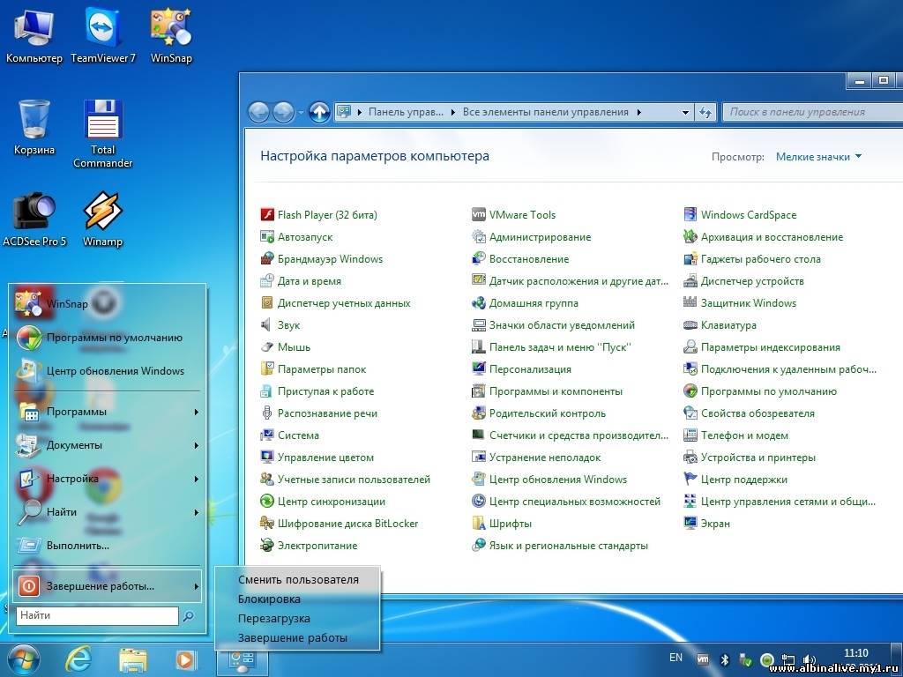Click the magnifier icon beside Start menu search
This screenshot has width=903, height=677.
pos(188,616)
